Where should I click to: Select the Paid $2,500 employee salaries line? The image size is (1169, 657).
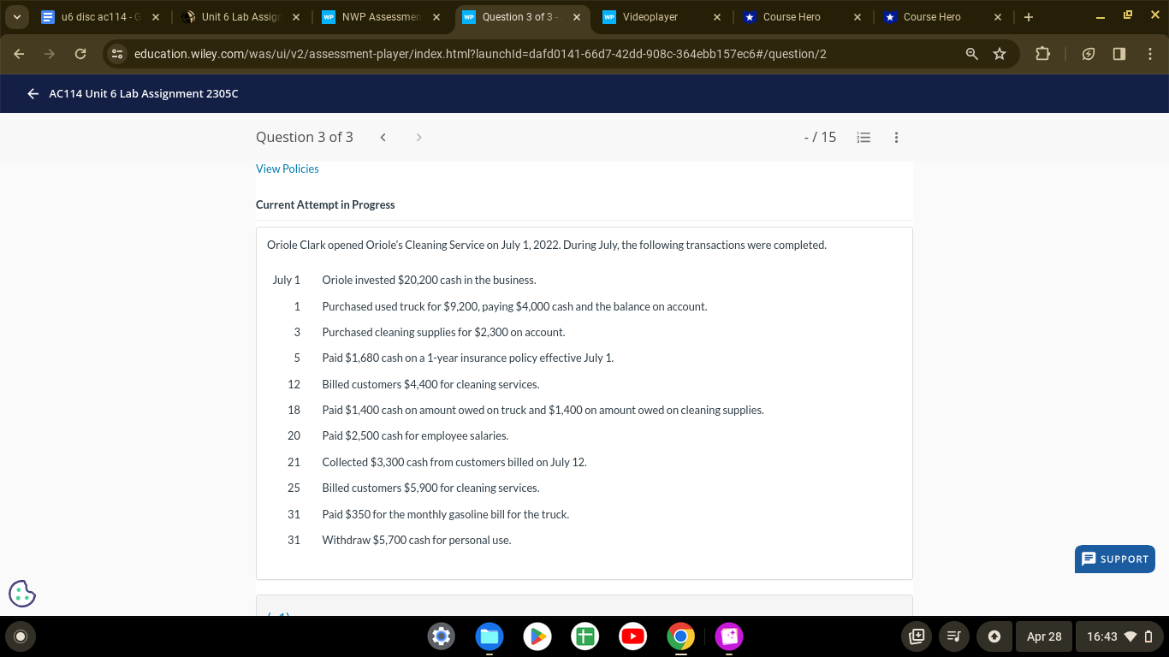[x=415, y=435]
